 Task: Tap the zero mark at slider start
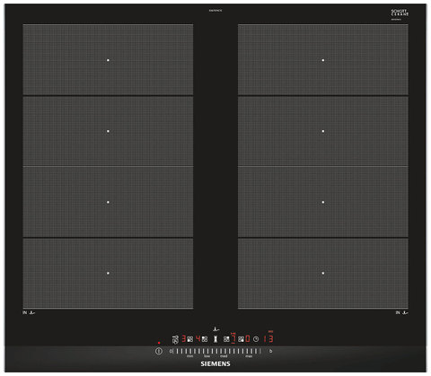point(171,351)
